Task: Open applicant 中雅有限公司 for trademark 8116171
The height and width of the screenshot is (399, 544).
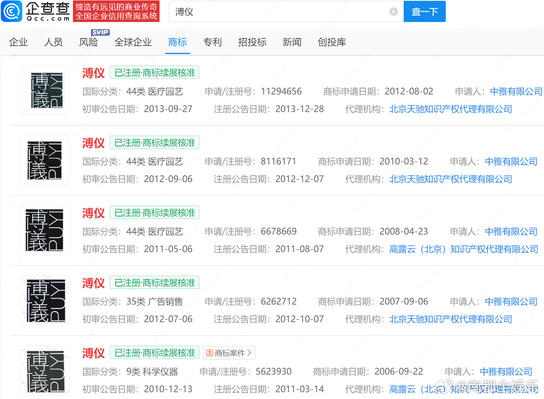Action: [511, 162]
